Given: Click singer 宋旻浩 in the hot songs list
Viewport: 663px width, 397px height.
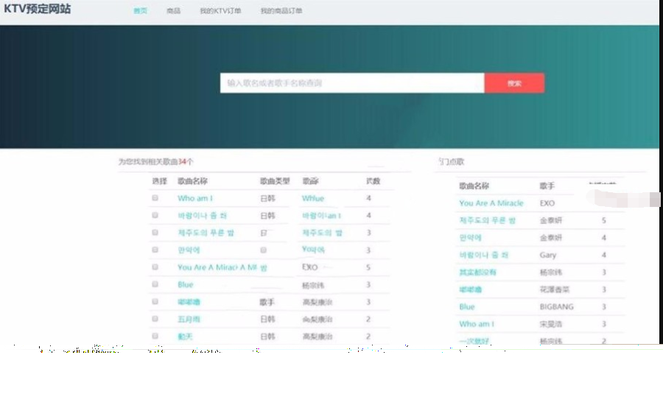Looking at the screenshot, I should (550, 324).
